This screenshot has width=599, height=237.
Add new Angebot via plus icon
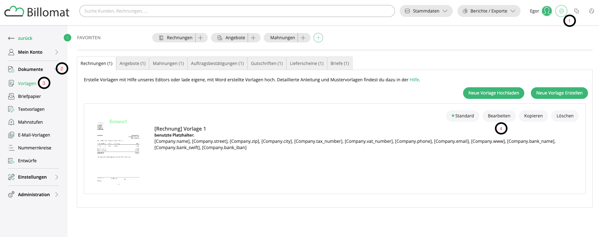pyautogui.click(x=253, y=38)
